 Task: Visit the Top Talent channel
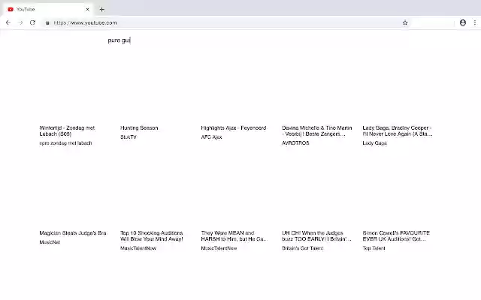(374, 248)
